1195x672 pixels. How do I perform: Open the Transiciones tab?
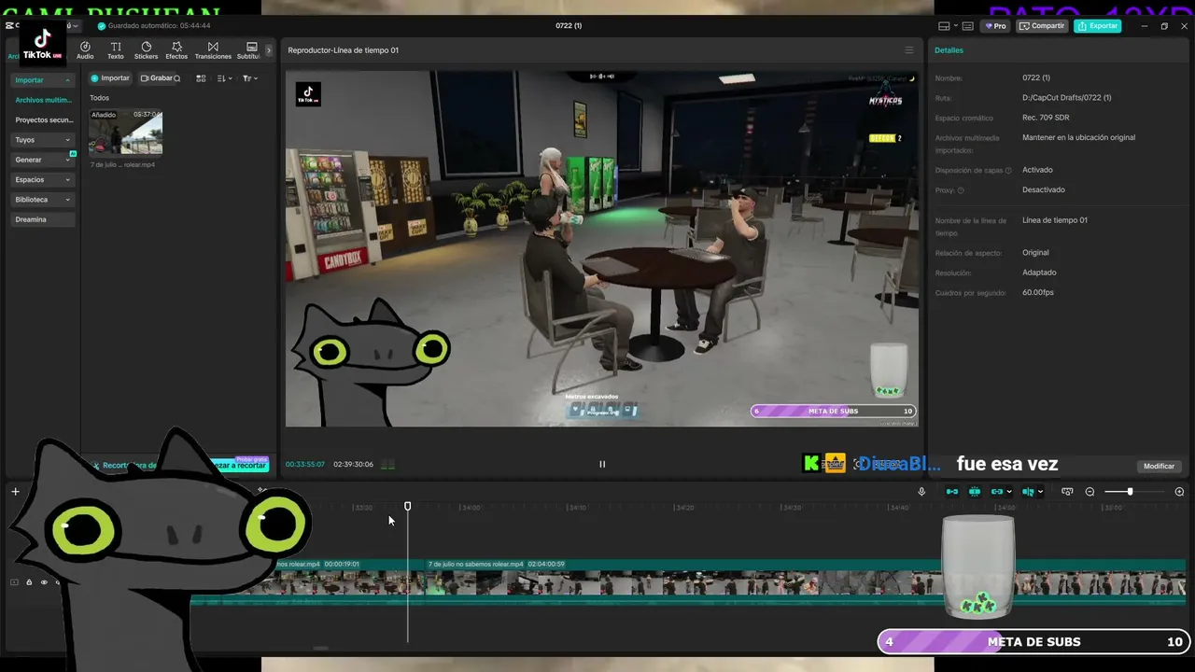pos(213,50)
